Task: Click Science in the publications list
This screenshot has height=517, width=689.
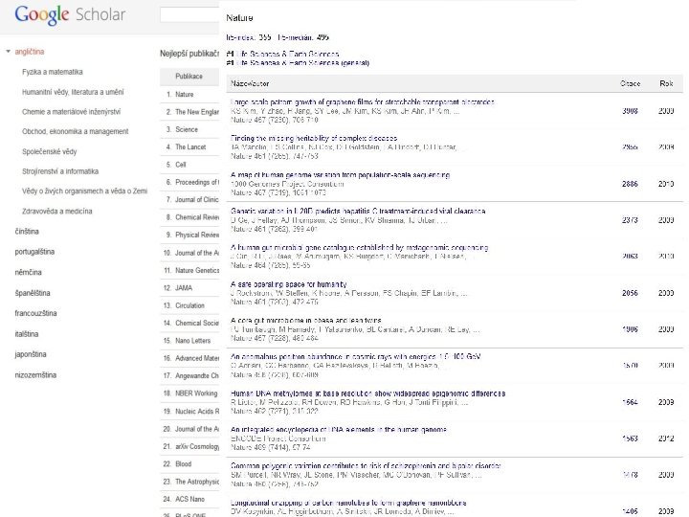Action: (187, 129)
